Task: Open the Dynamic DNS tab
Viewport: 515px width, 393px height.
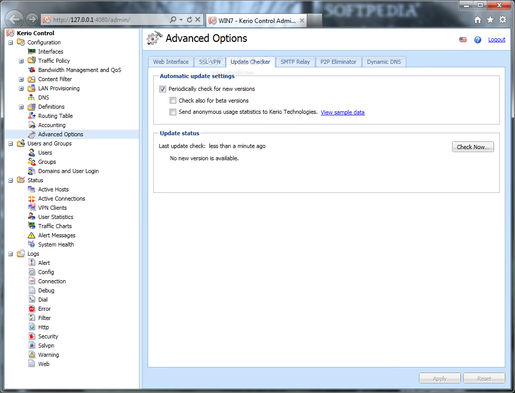Action: (x=384, y=62)
